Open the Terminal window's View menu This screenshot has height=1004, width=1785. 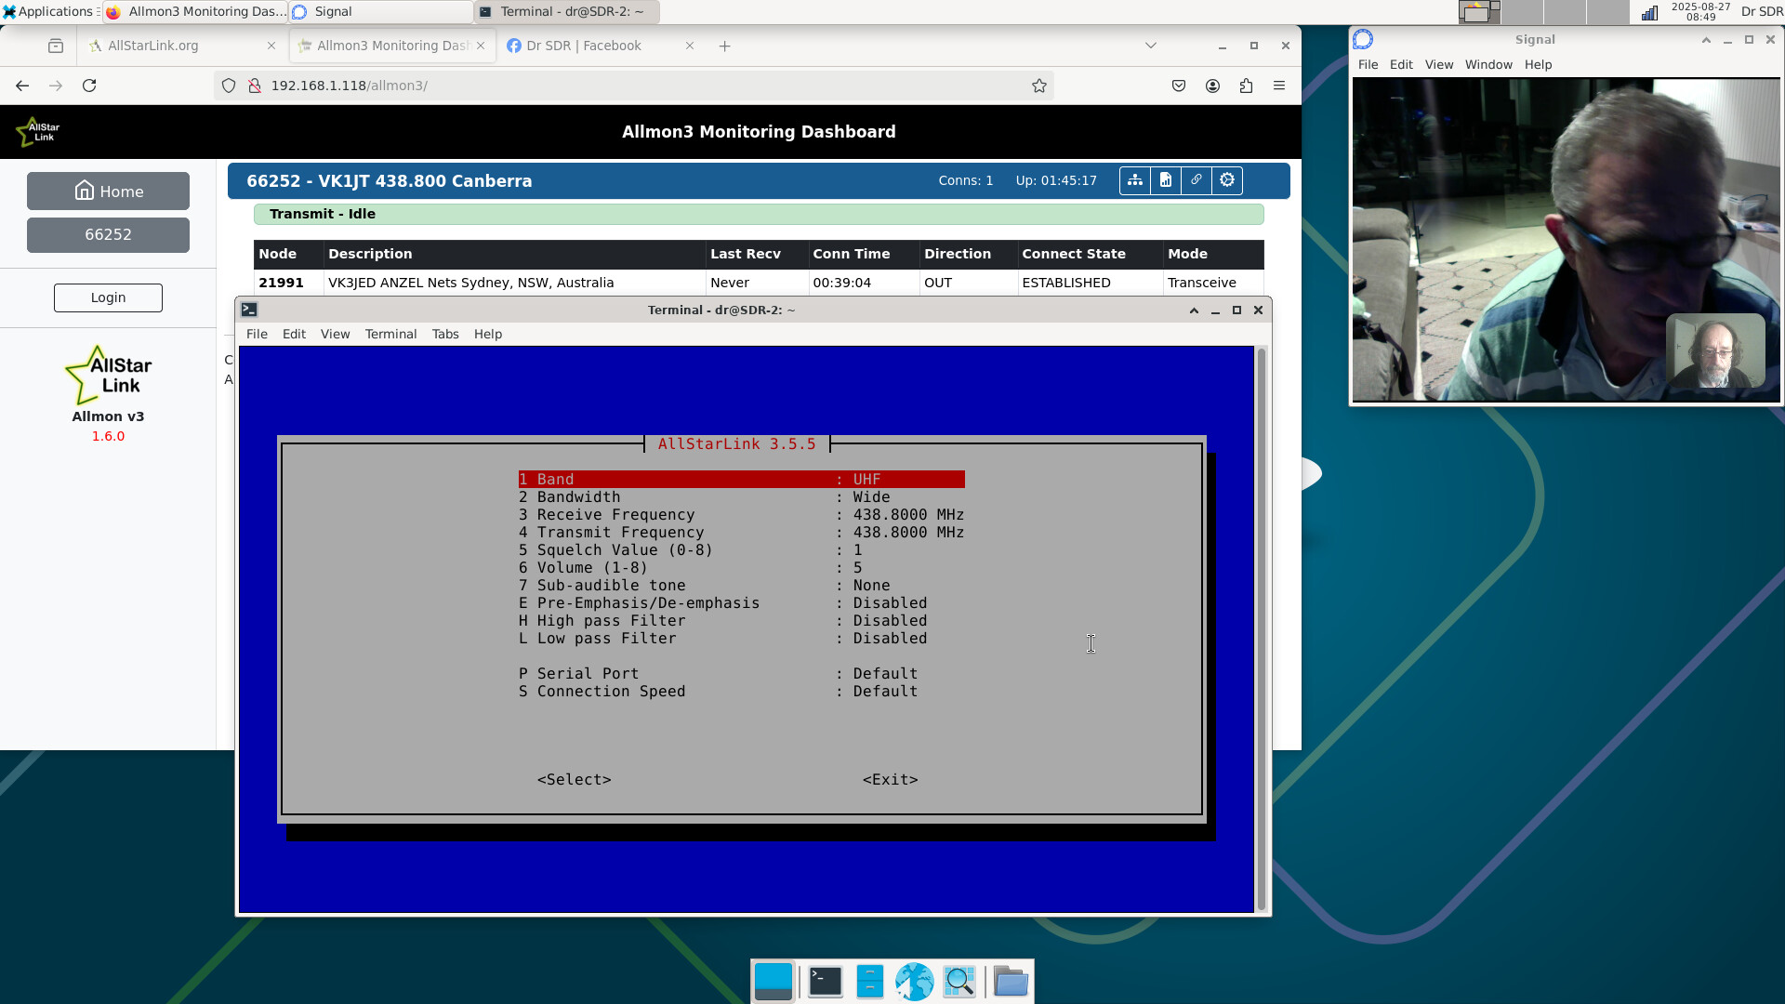point(335,334)
